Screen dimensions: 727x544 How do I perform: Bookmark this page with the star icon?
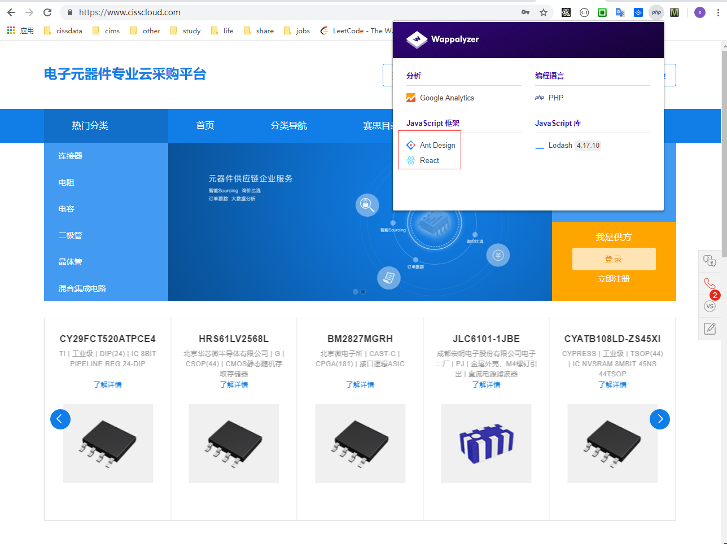point(544,12)
